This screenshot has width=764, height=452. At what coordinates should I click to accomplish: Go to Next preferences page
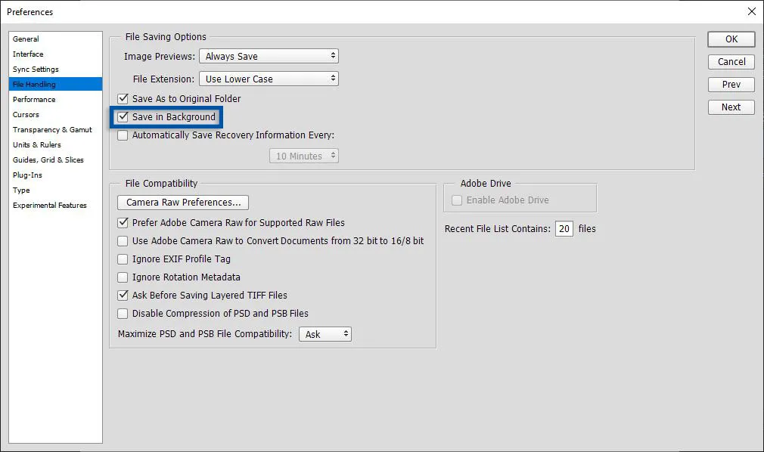click(731, 107)
